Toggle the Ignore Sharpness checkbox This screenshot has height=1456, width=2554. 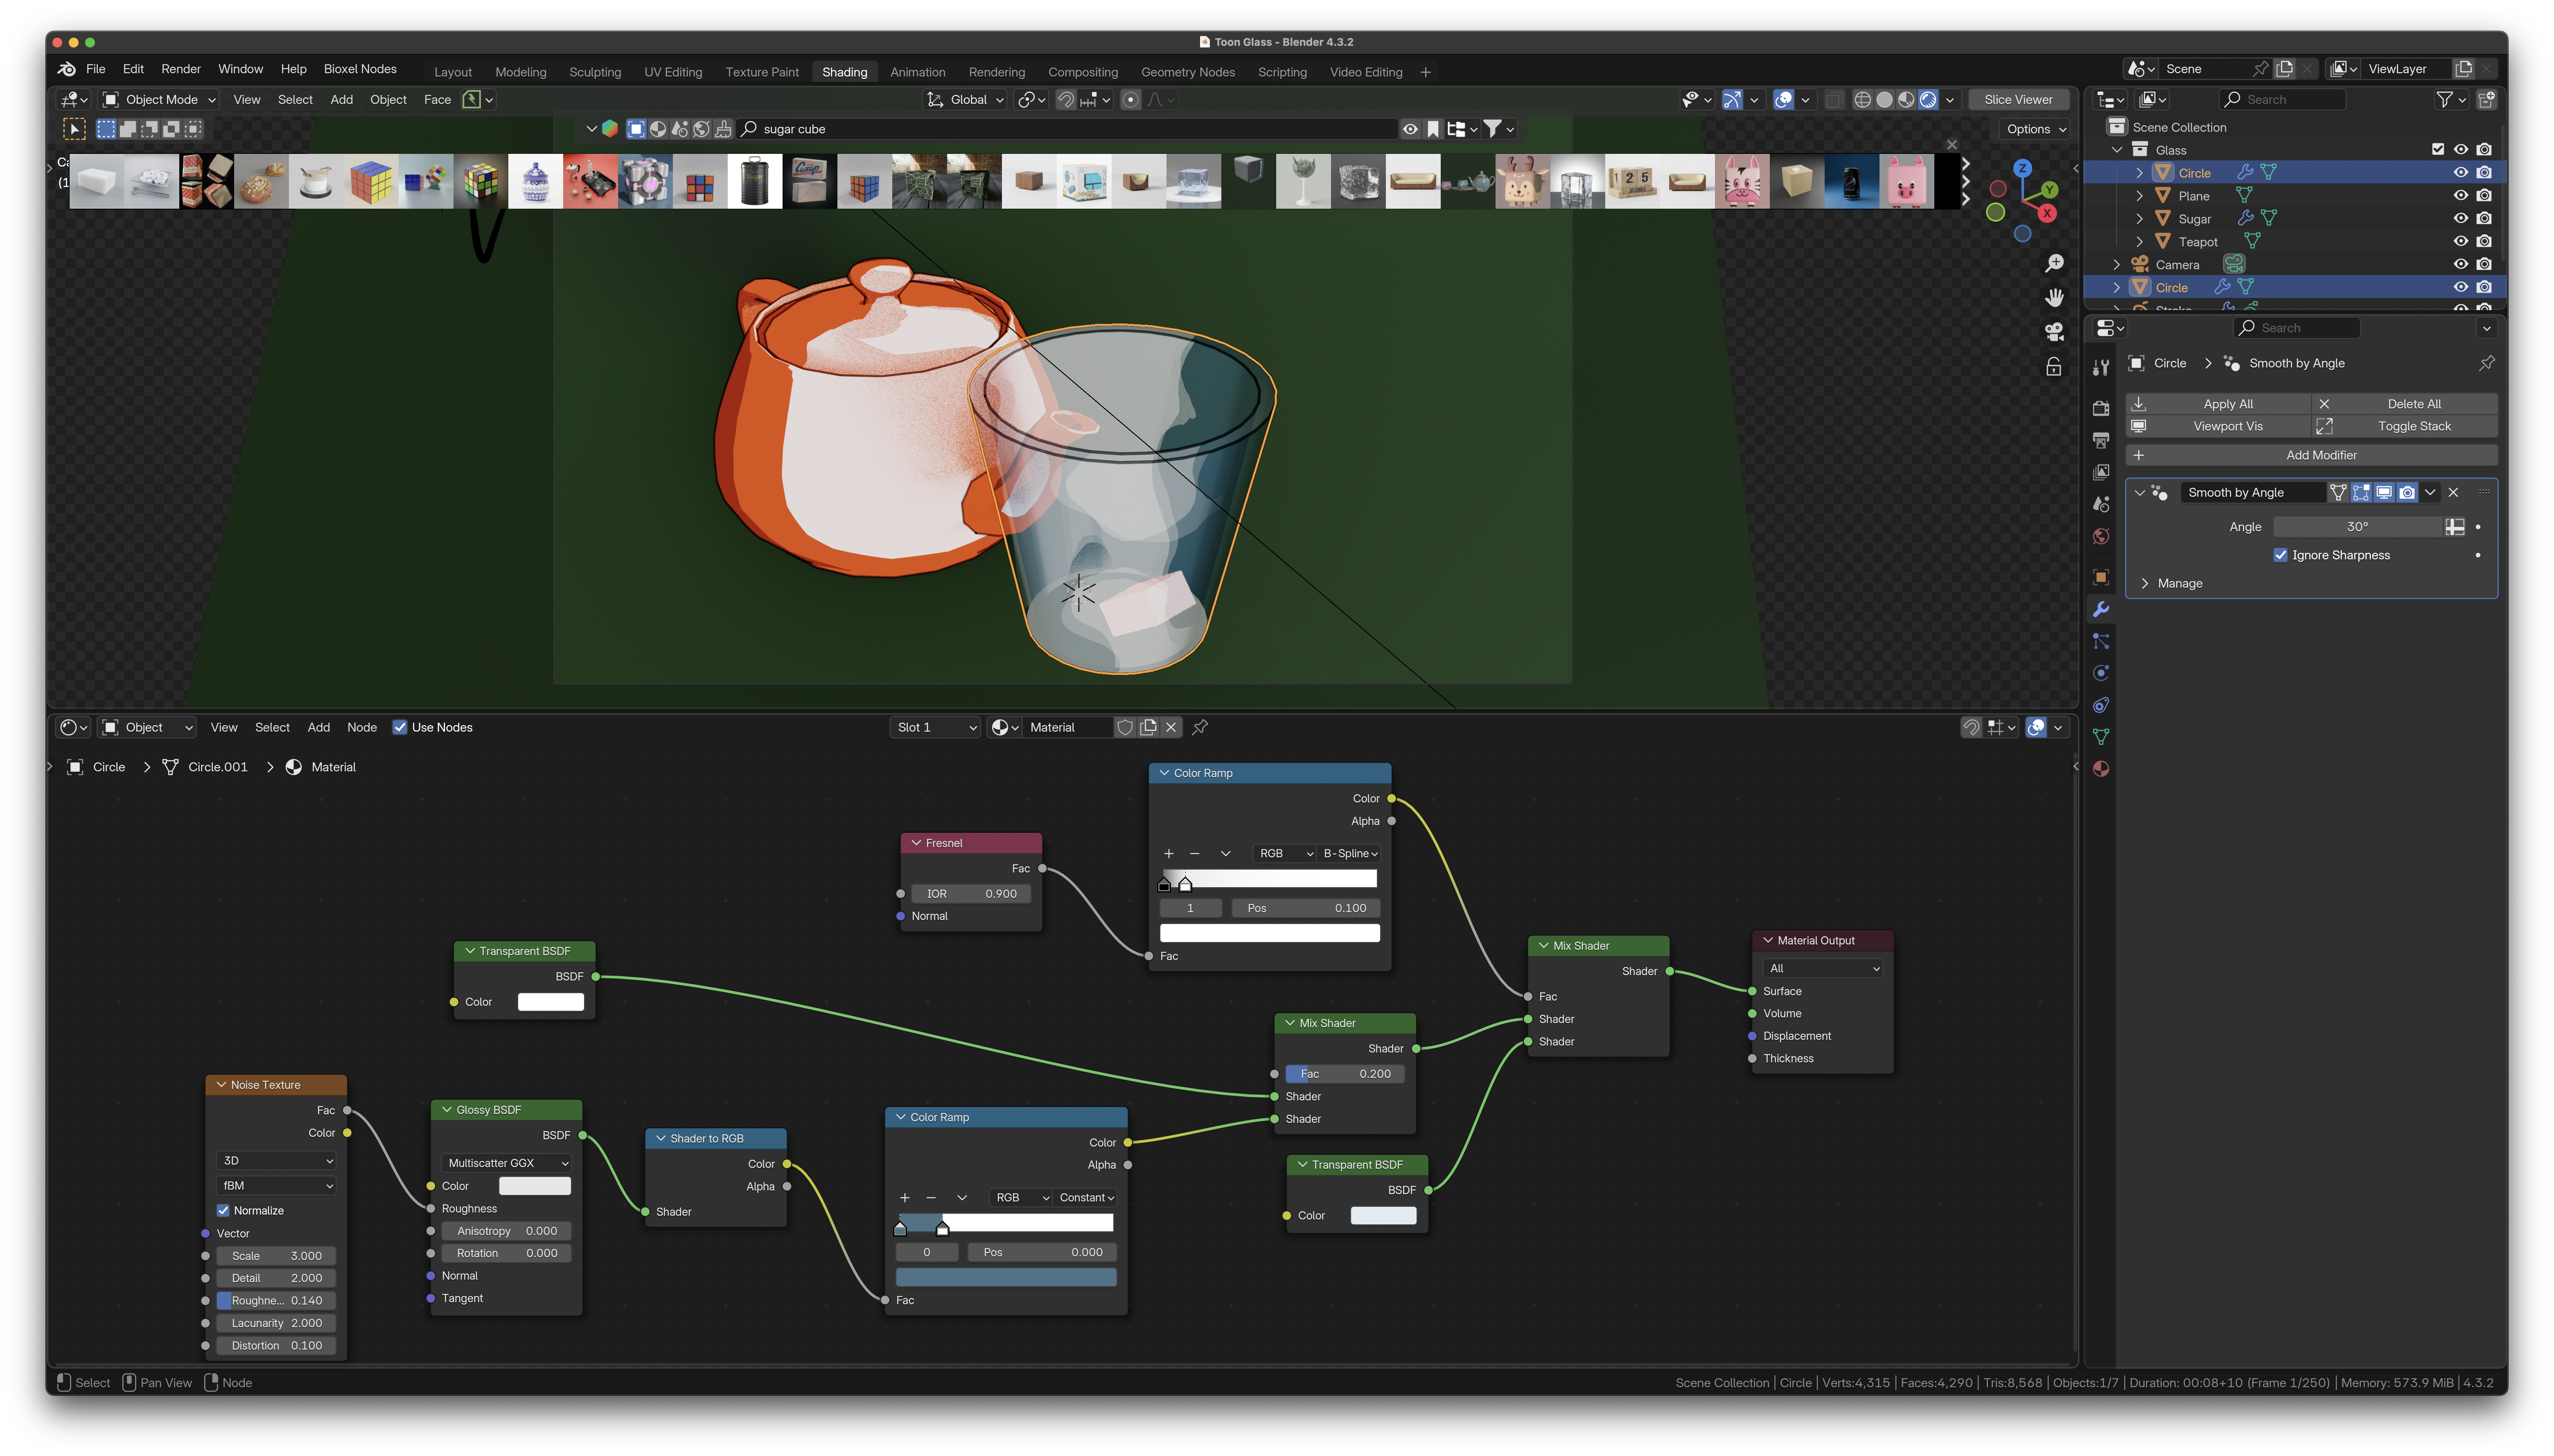2280,555
